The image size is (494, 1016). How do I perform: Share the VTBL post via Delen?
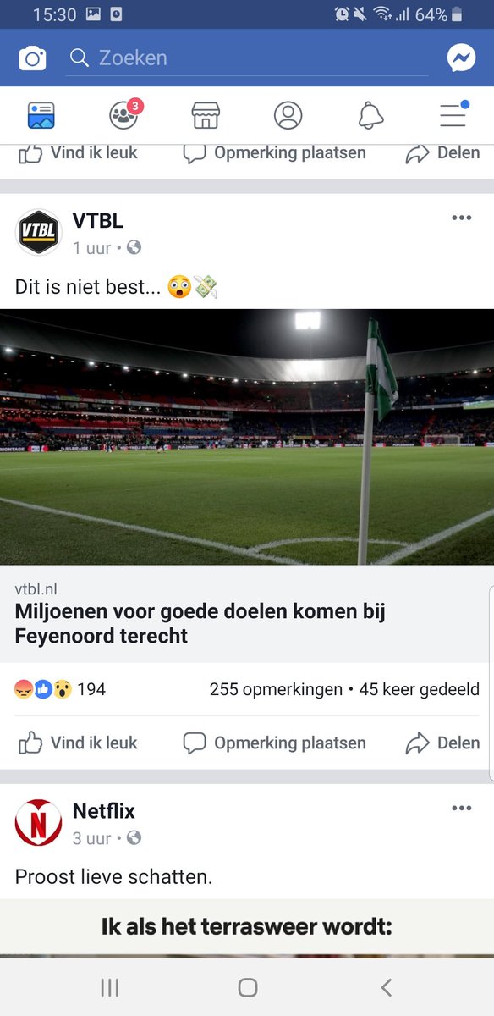(442, 743)
